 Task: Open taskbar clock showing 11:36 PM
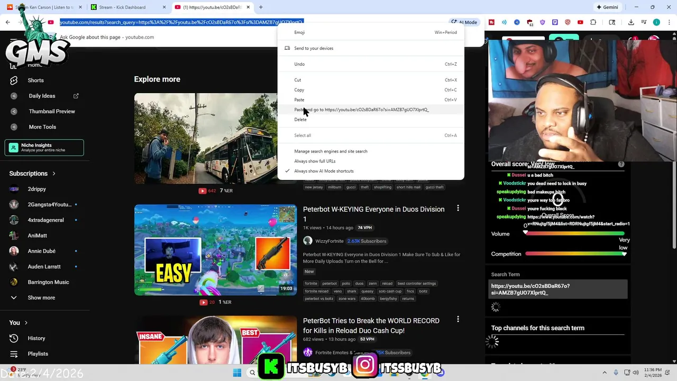(x=653, y=373)
